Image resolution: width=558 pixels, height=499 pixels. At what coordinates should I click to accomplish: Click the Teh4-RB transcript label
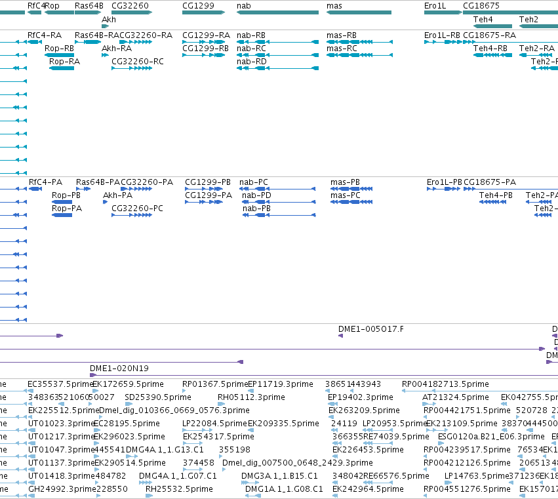[490, 49]
